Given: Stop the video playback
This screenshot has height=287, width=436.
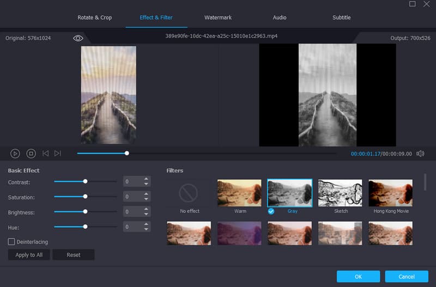Looking at the screenshot, I should coord(31,154).
